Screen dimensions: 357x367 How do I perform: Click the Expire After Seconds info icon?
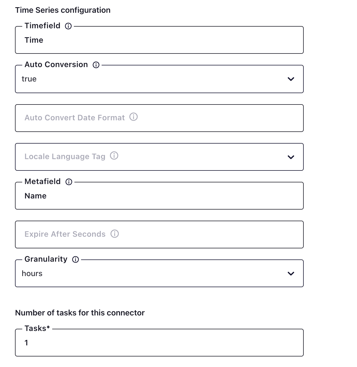tap(115, 234)
